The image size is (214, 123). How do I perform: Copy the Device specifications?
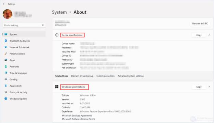click(x=199, y=35)
